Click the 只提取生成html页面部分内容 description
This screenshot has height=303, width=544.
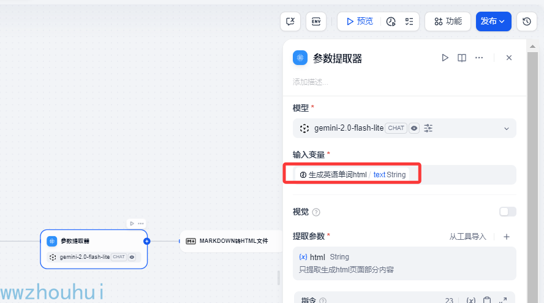tap(346, 270)
